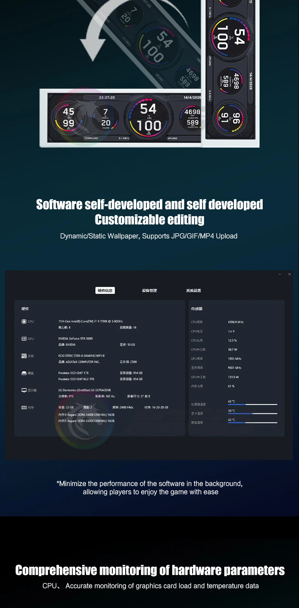Select the motherboard (主板) icon

tap(24, 356)
